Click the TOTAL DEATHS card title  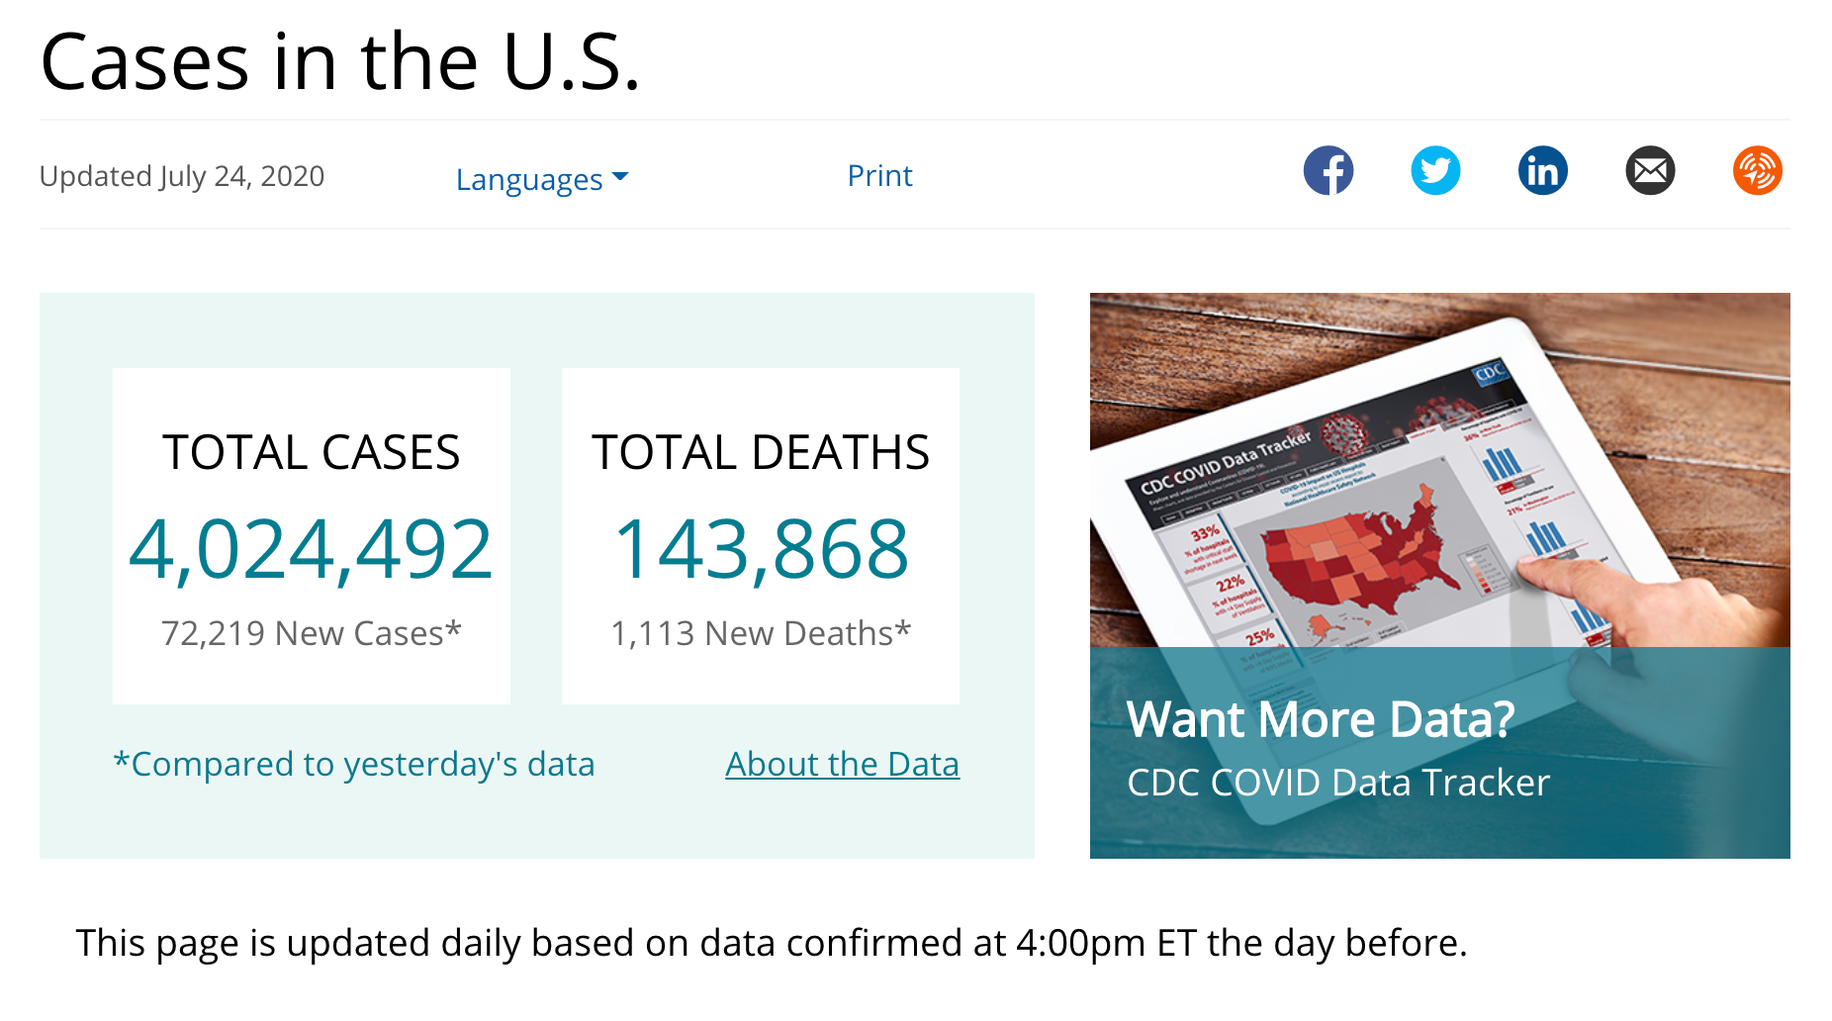pos(761,452)
